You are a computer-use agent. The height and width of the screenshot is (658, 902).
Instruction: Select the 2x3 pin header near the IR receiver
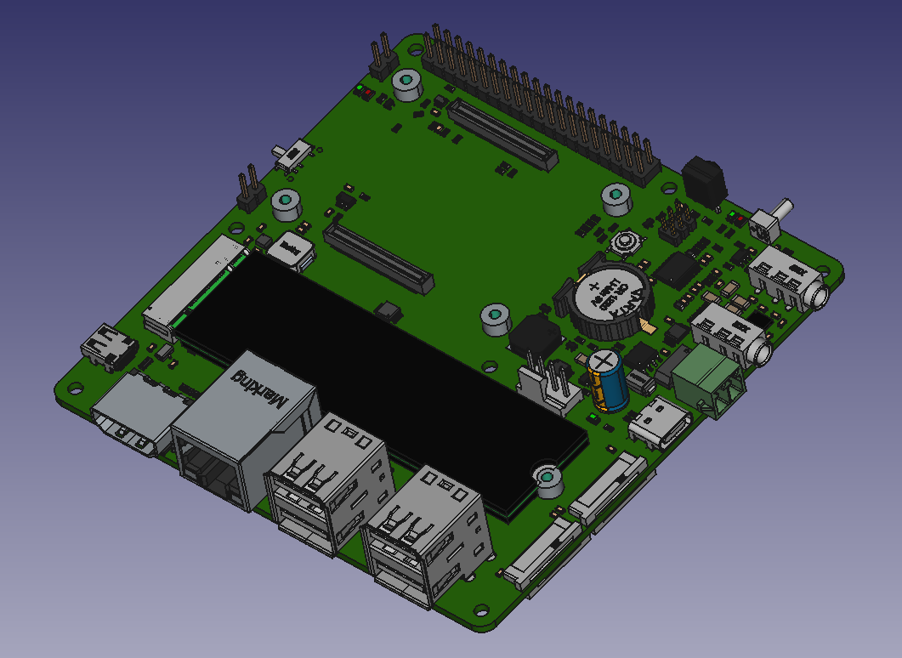click(678, 222)
